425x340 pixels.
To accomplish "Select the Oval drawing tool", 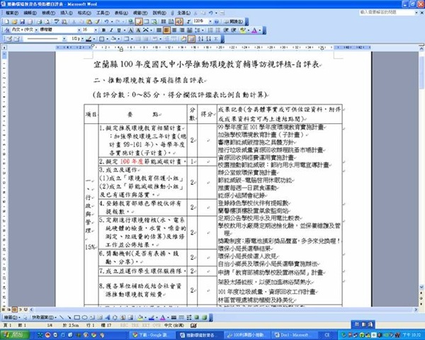I will (84, 317).
